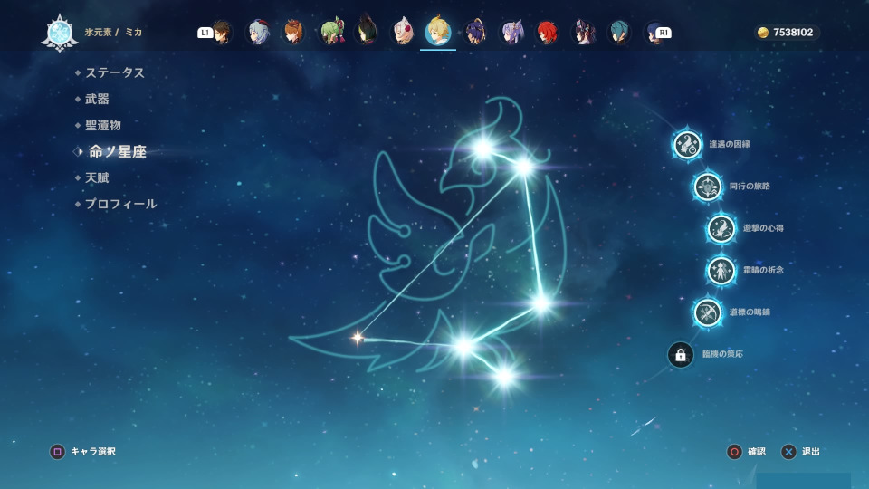Switch to Zhongli's portrait next to L1
869x489 pixels.
point(222,33)
